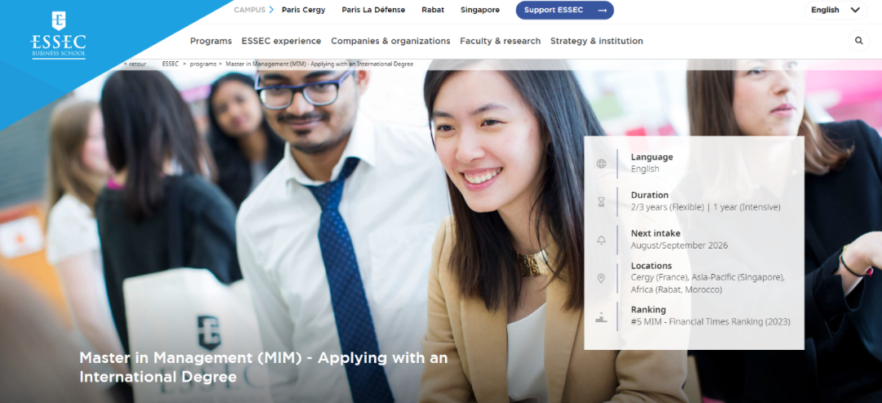Click the podium icon beside Ranking

(601, 317)
